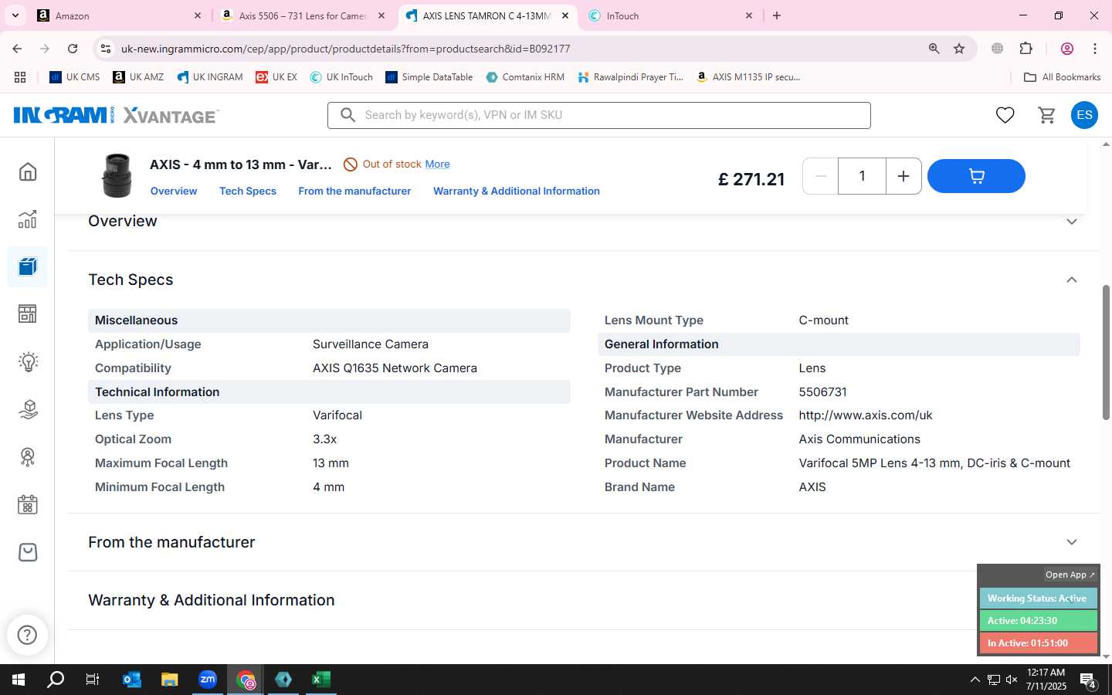
Task: Jump to Warranty & Additional Information tab
Action: pos(517,191)
